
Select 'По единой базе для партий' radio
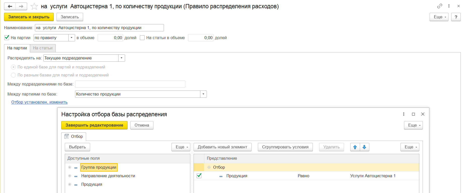tap(14, 67)
